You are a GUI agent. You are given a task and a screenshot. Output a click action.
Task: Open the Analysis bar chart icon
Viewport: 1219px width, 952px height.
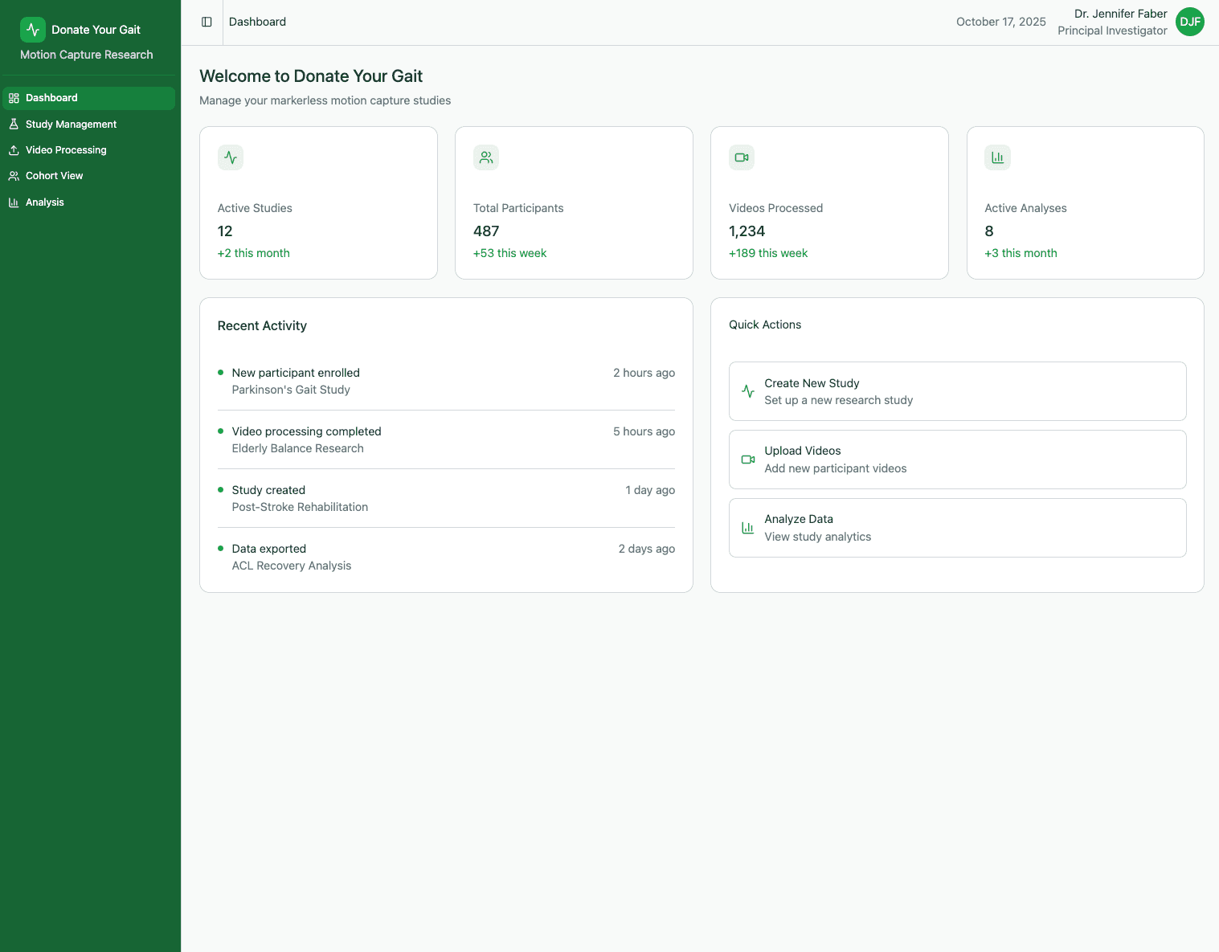tap(13, 202)
